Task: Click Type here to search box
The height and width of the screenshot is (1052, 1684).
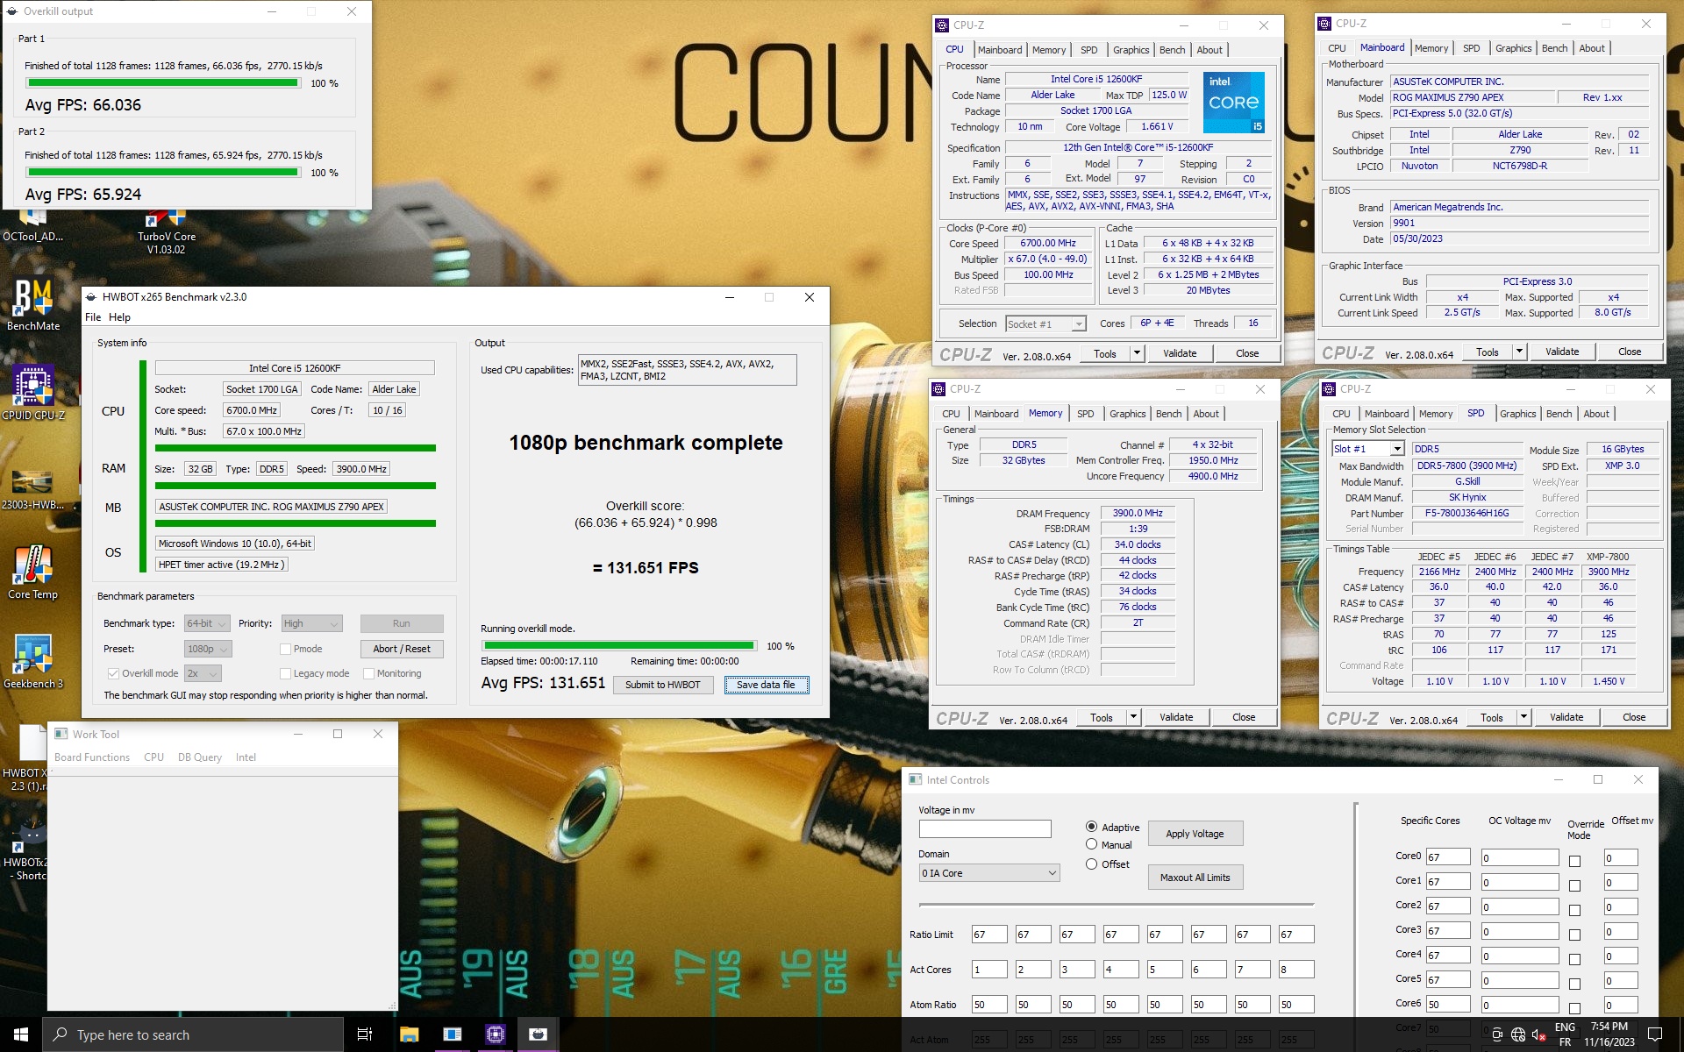Action: tap(193, 1034)
